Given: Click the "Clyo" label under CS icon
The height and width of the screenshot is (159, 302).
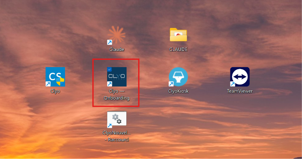Looking at the screenshot, I should 55,91.
